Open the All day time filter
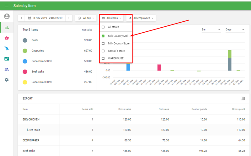251x156 pixels. (x=86, y=18)
